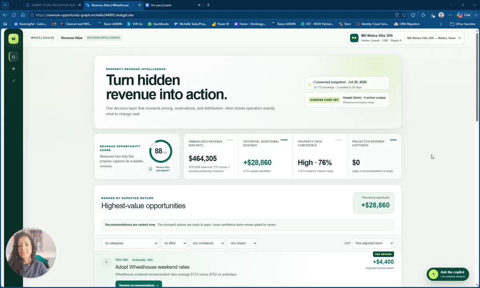Expand the MB Wailea Villa 3BR property selector
This screenshot has width=480, height=288.
(434, 38)
